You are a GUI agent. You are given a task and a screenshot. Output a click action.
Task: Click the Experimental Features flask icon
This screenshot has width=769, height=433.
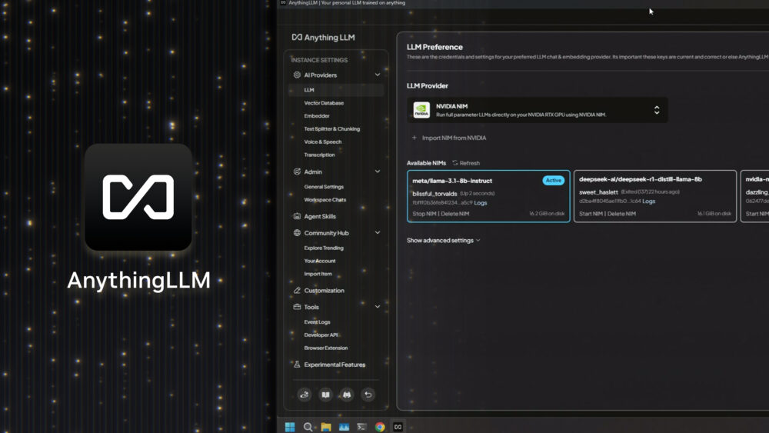tap(297, 365)
